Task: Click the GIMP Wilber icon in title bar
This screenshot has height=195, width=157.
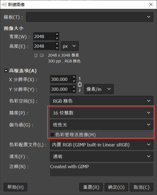Action: 4,4
